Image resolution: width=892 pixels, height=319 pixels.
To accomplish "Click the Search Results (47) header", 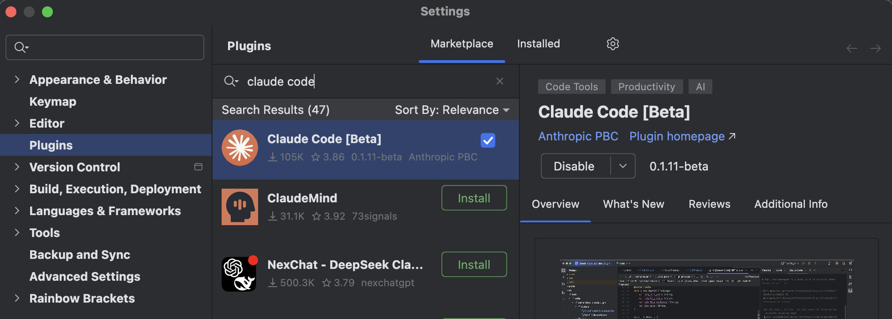I will tap(275, 110).
